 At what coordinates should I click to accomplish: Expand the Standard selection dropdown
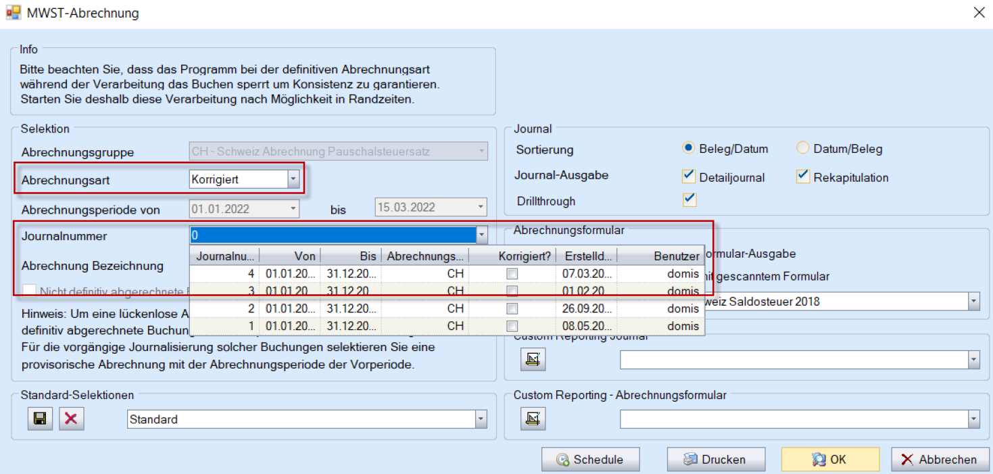click(x=481, y=419)
